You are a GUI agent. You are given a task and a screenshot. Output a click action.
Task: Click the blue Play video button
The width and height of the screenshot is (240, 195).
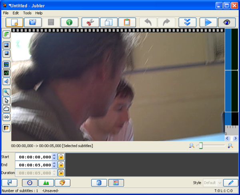pyautogui.click(x=208, y=22)
